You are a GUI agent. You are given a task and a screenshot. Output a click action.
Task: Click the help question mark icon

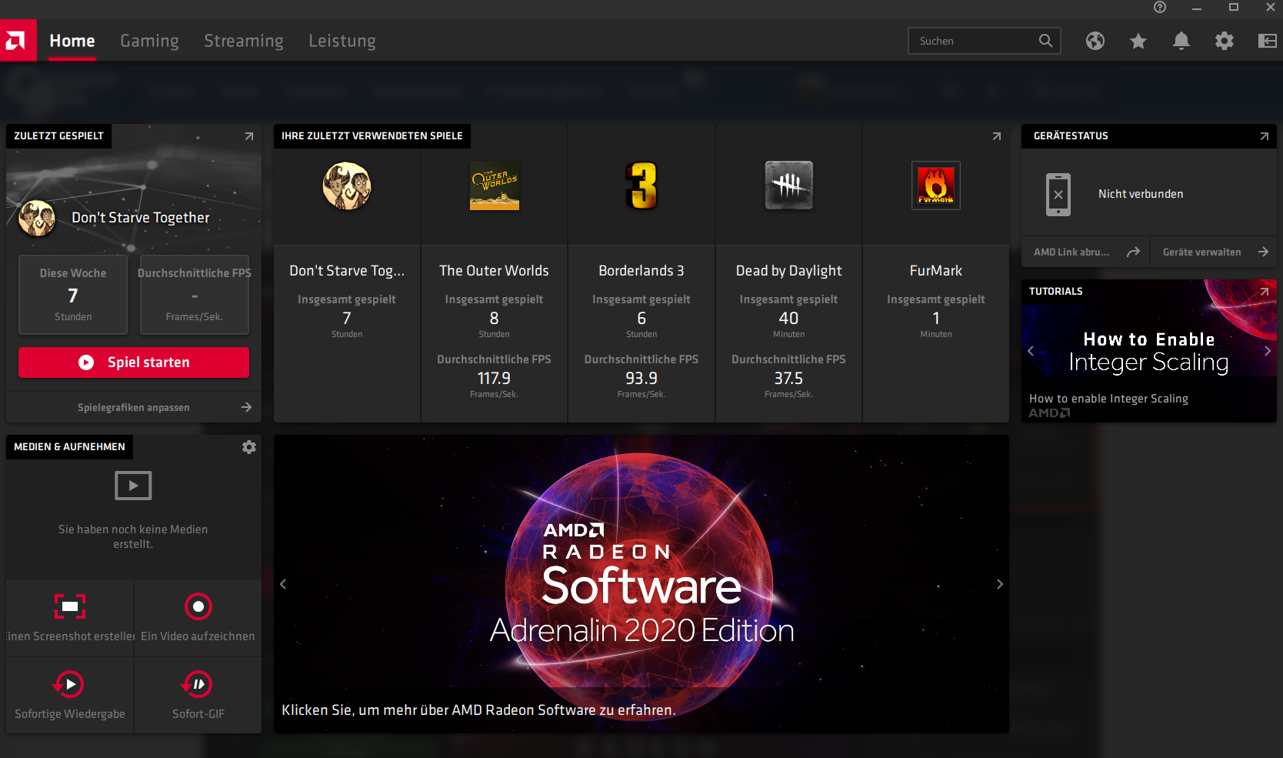1160,7
